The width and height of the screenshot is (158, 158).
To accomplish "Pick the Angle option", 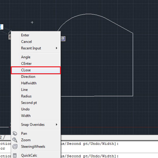I will coord(36,57).
